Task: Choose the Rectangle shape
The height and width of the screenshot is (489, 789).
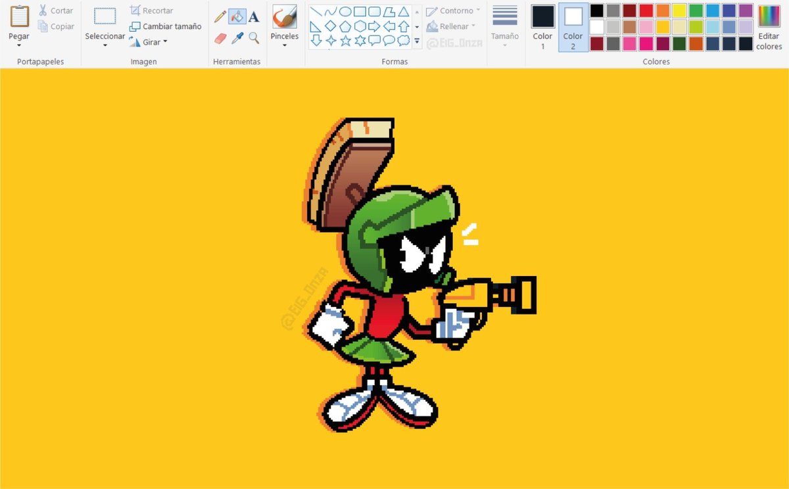Action: (360, 11)
